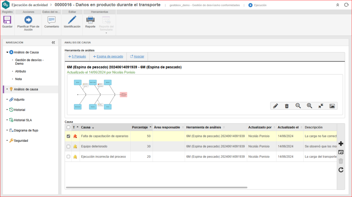The width and height of the screenshot is (352, 197).
Task: Open Planificar Plan de Acción
Action: [x=28, y=20]
